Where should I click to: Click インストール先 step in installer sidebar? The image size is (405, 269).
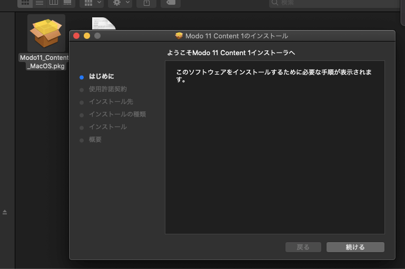[x=111, y=101]
